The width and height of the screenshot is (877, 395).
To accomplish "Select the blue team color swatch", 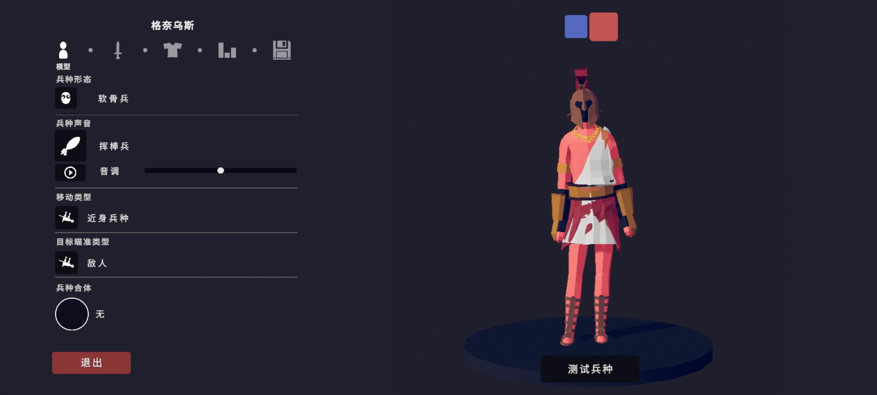I will [576, 27].
